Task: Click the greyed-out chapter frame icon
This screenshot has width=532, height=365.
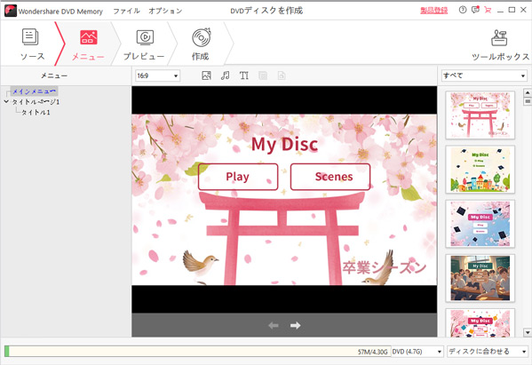Action: [x=263, y=75]
